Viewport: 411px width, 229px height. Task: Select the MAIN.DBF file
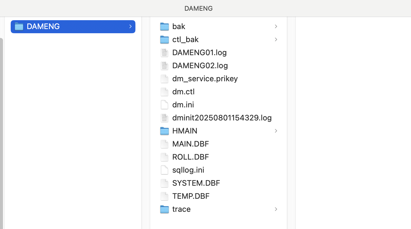click(x=190, y=144)
